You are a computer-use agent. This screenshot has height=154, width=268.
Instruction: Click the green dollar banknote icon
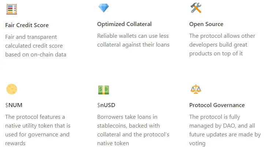pos(104,90)
